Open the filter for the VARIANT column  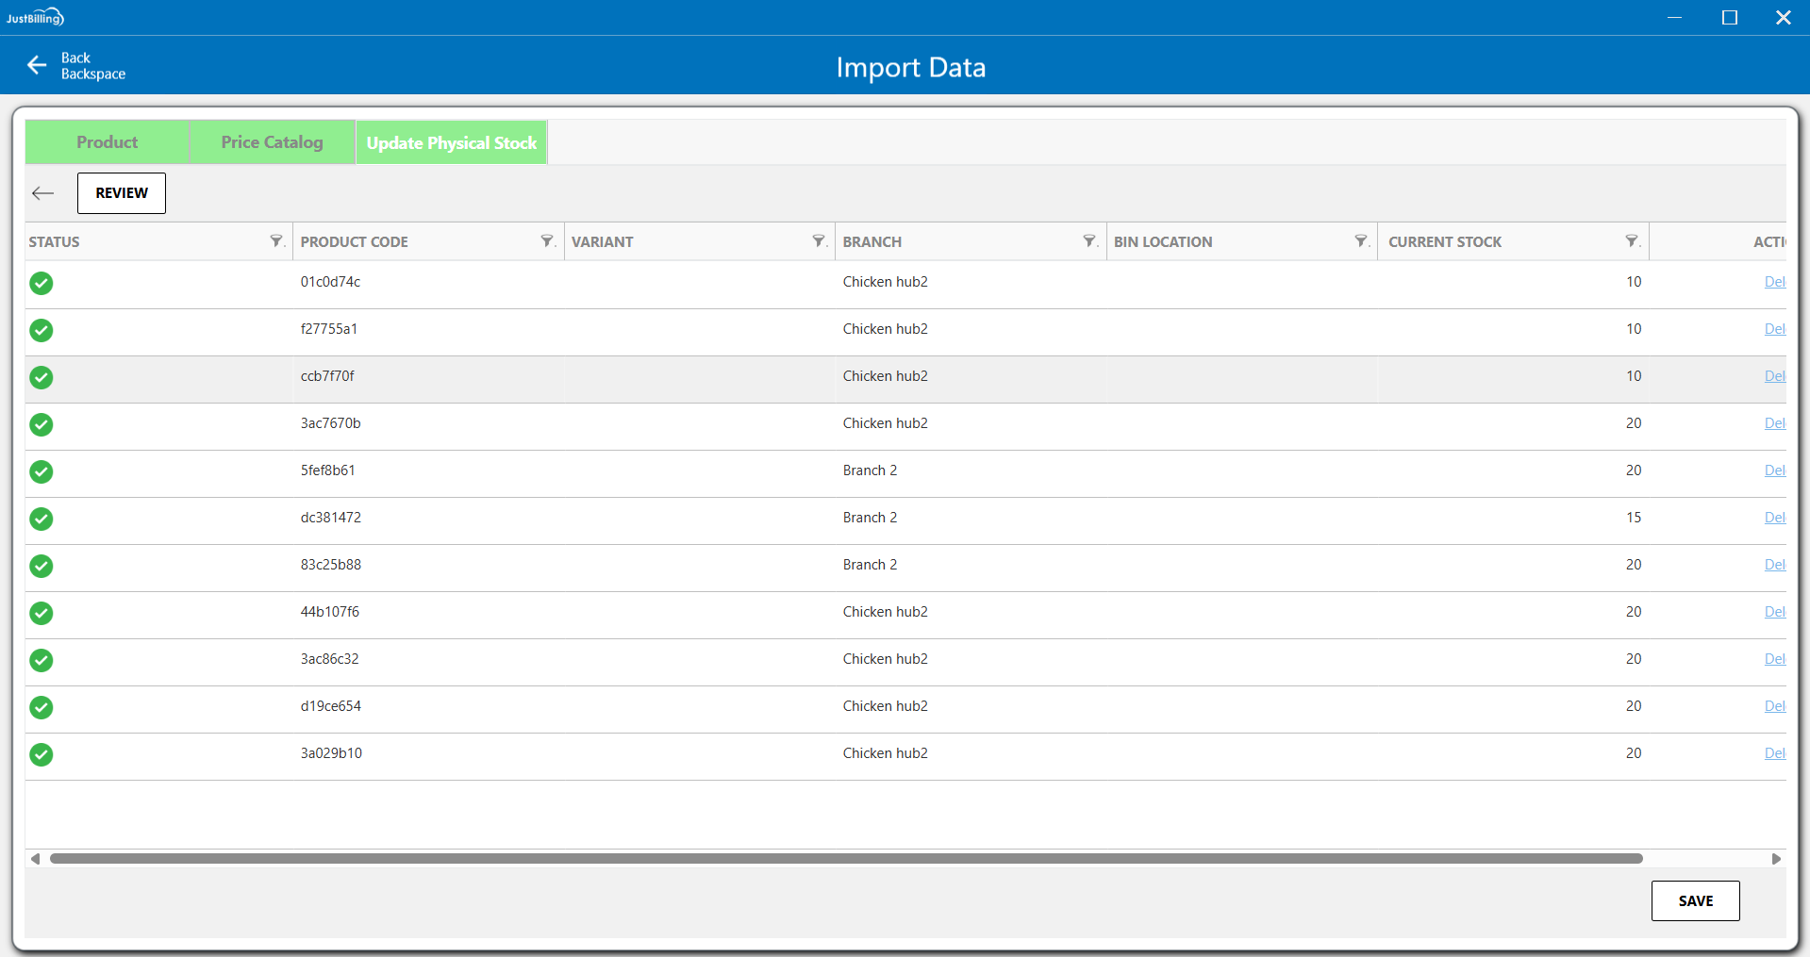click(x=819, y=241)
